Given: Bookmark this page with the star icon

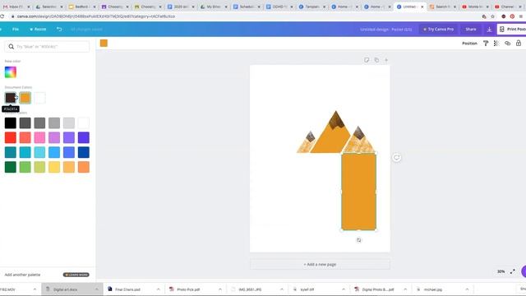Looking at the screenshot, I should point(493,16).
